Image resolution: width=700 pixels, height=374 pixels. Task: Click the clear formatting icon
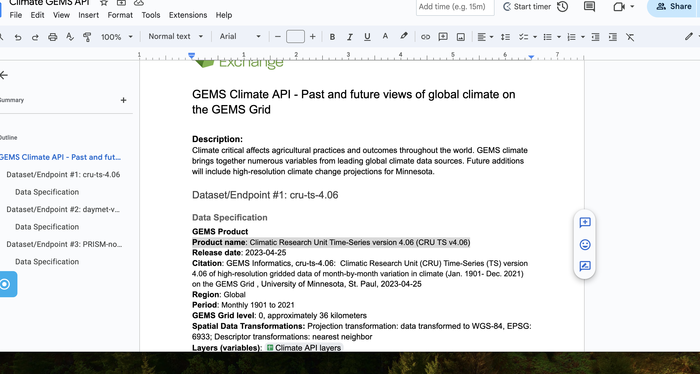(x=630, y=37)
